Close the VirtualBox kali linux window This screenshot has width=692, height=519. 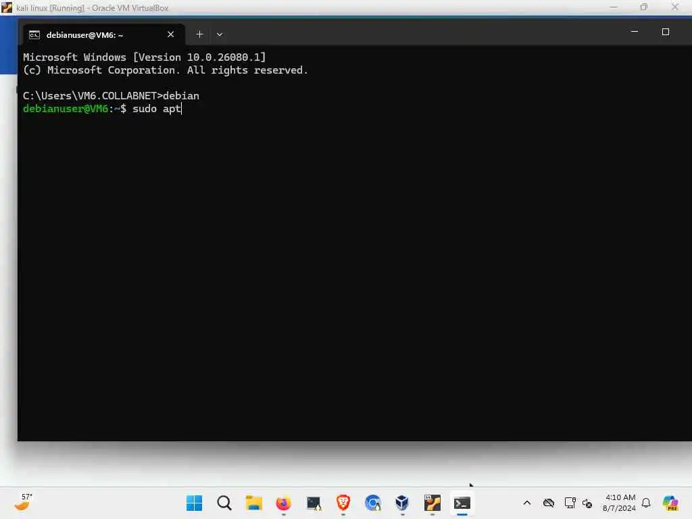click(675, 7)
